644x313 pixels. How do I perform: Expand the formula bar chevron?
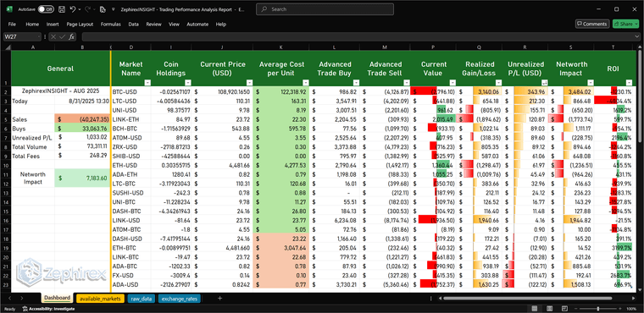pos(636,37)
